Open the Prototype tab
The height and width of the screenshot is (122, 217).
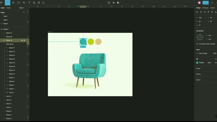coord(205,8)
